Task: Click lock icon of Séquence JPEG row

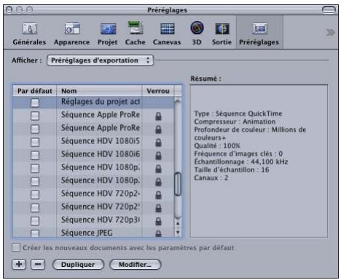Action: pyautogui.click(x=158, y=233)
